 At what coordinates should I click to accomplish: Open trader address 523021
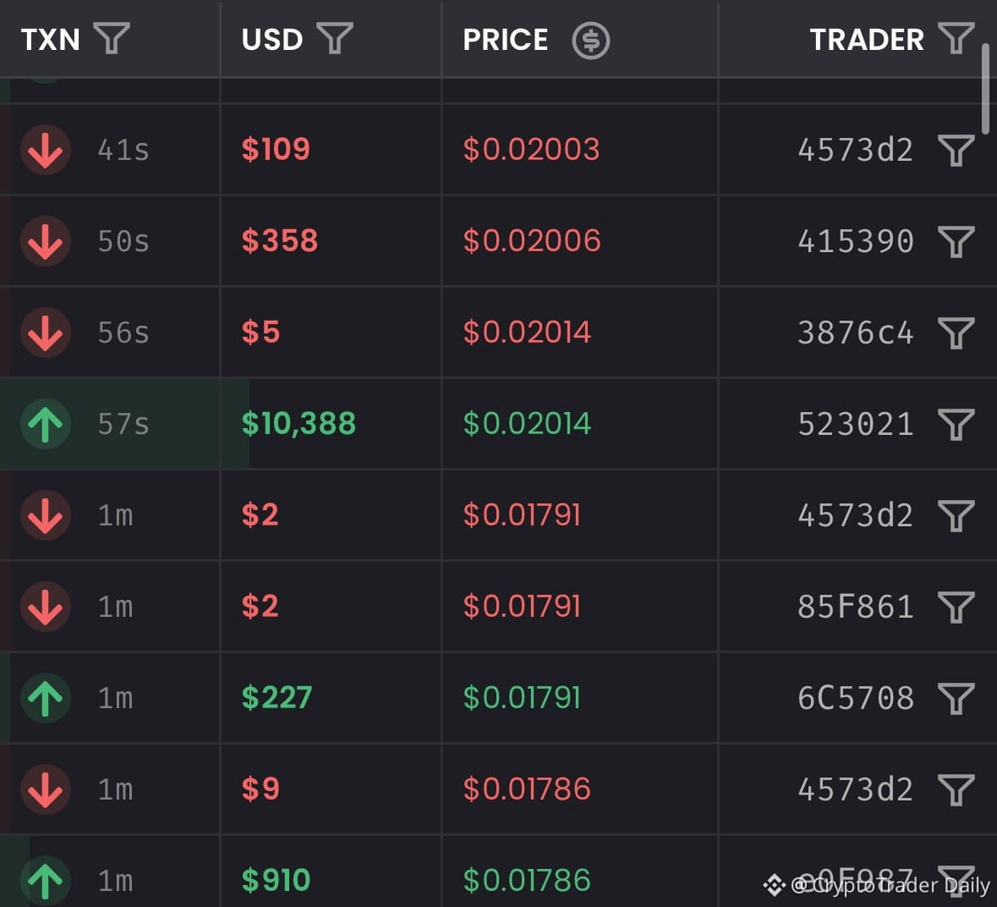pos(855,424)
